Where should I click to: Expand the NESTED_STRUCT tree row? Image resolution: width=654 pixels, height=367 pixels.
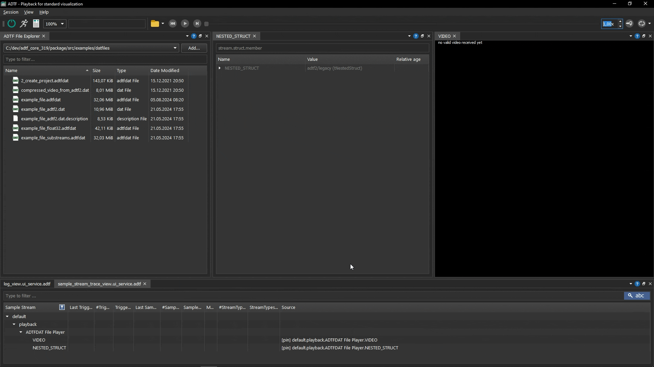click(220, 68)
